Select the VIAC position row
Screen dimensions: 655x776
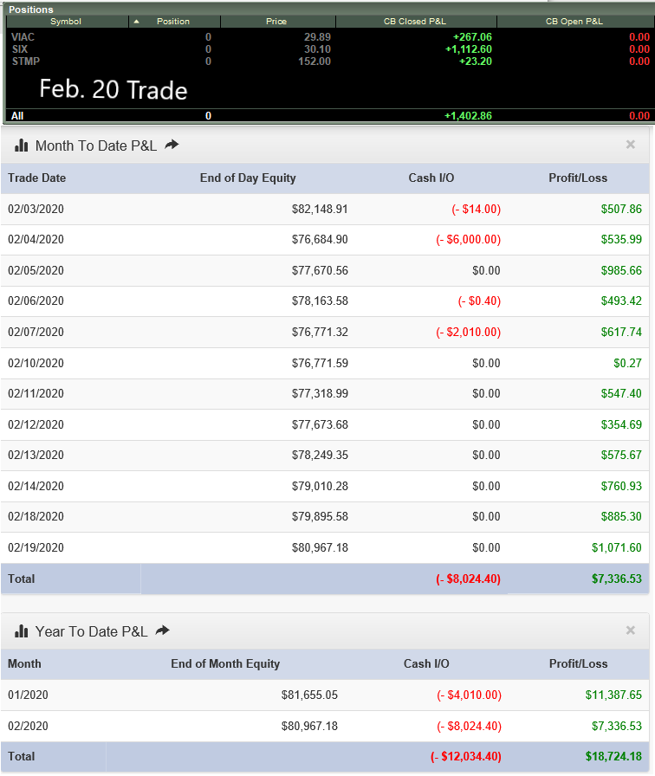pos(330,37)
